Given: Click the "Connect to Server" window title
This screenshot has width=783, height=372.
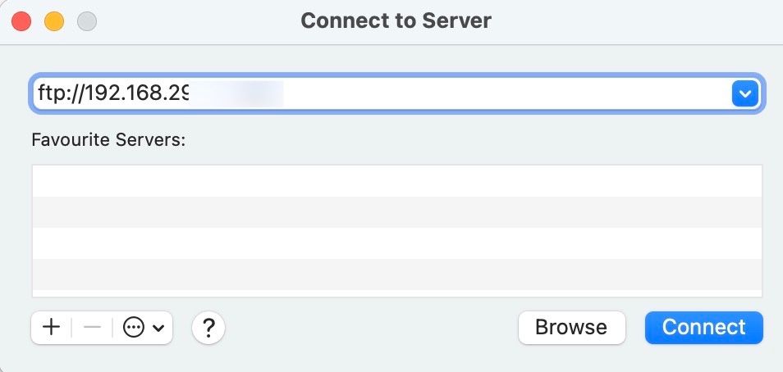Looking at the screenshot, I should (x=396, y=20).
